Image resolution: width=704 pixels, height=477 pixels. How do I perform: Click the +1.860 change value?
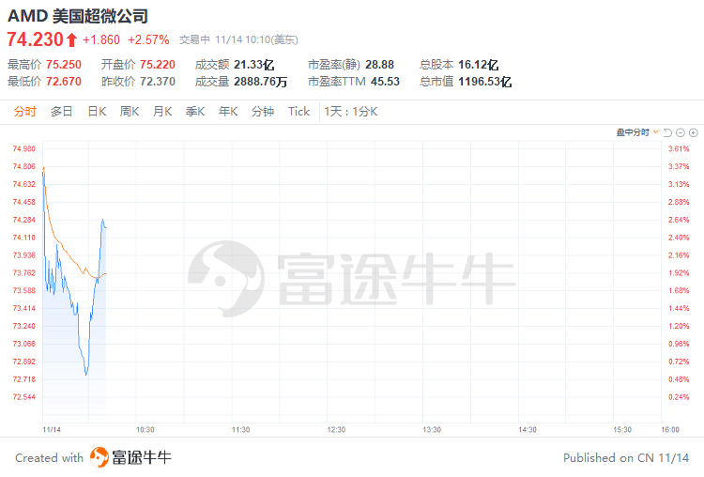pos(101,40)
